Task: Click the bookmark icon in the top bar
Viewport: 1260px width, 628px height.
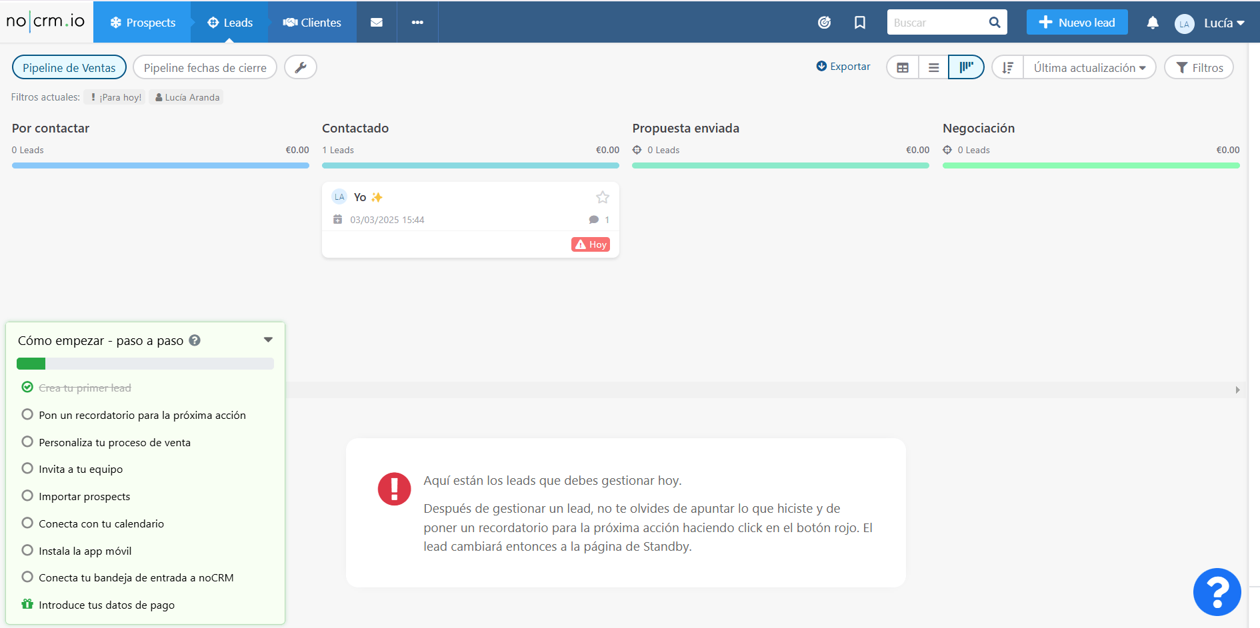Action: [859, 22]
